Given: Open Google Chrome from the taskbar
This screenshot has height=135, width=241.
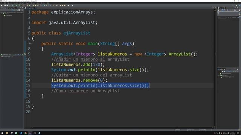Looking at the screenshot, I should click(26, 133).
